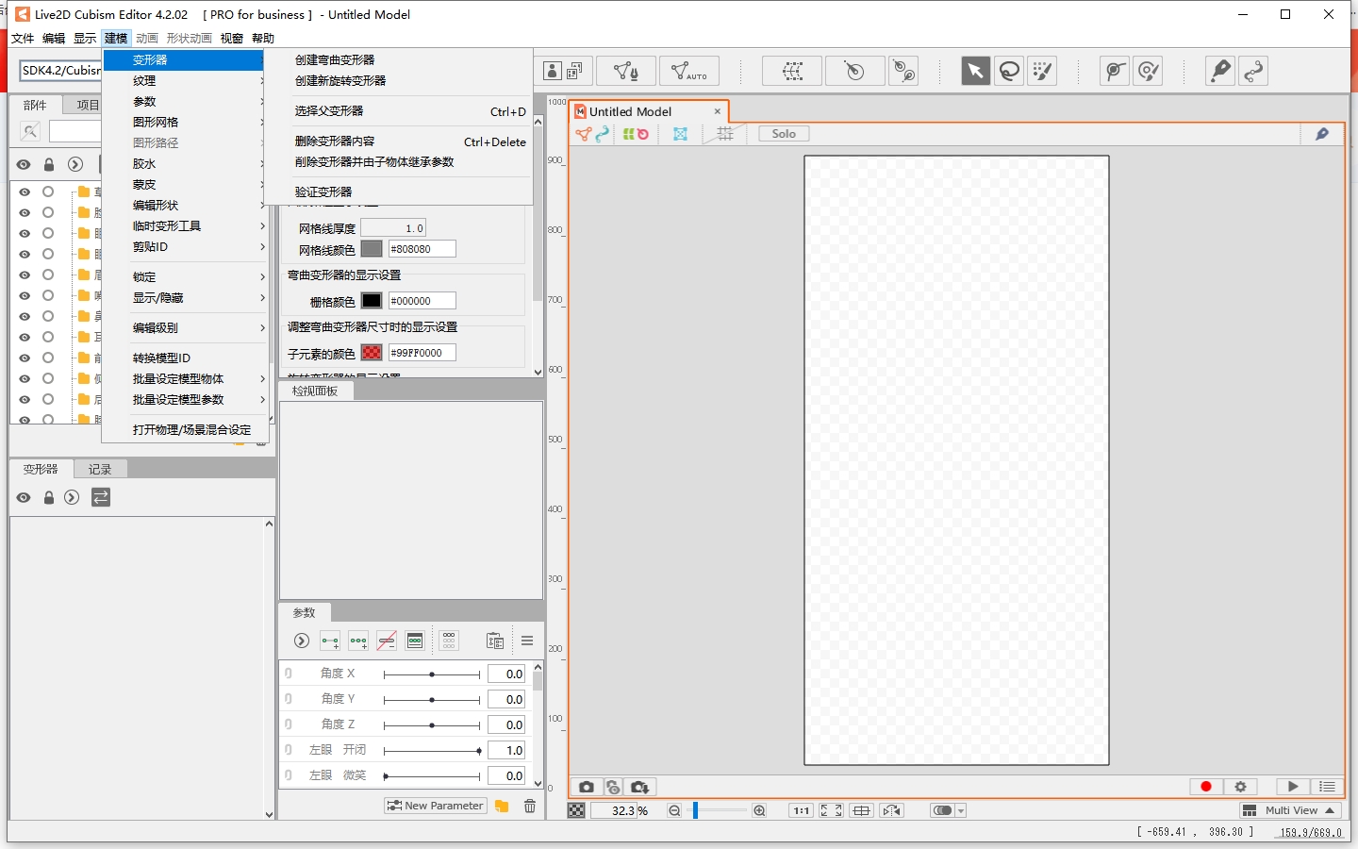Image resolution: width=1358 pixels, height=849 pixels.
Task: Toggle the Solo display button
Action: pyautogui.click(x=784, y=134)
